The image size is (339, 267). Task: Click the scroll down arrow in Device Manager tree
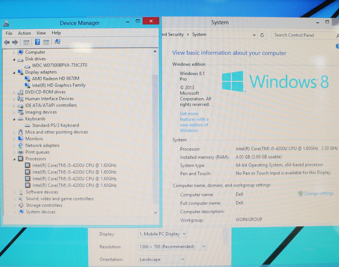point(155,212)
